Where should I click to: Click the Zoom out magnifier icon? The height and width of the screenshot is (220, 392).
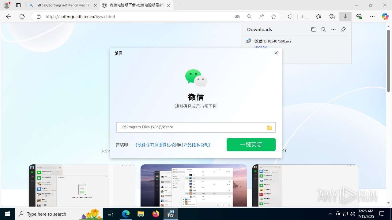click(x=249, y=16)
